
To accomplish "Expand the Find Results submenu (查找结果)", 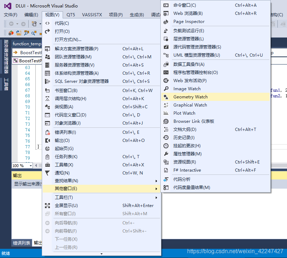I will pyautogui.click(x=156, y=181).
